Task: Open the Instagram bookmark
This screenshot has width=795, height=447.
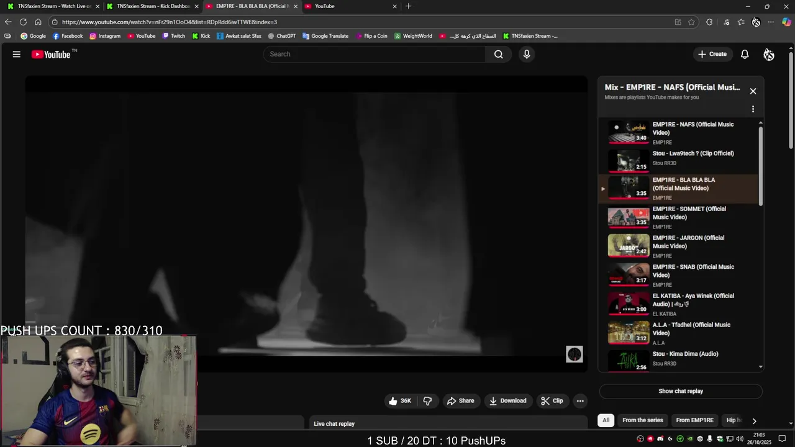Action: [x=105, y=36]
